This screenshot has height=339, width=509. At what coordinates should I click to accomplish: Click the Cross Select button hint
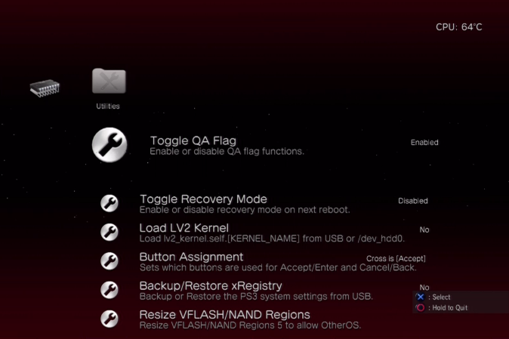pos(433,297)
